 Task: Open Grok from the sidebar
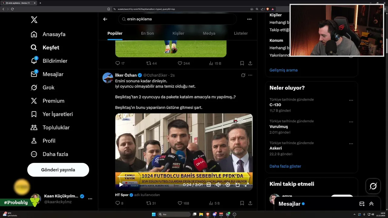point(42,88)
